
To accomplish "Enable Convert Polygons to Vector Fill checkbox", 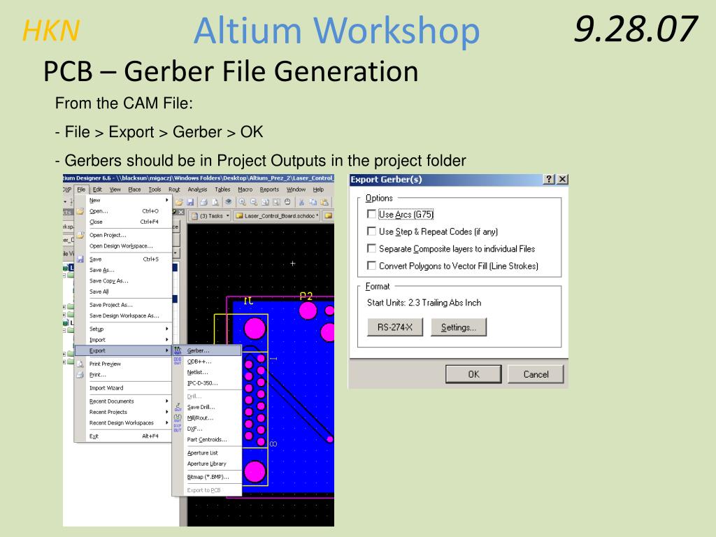I will click(372, 265).
